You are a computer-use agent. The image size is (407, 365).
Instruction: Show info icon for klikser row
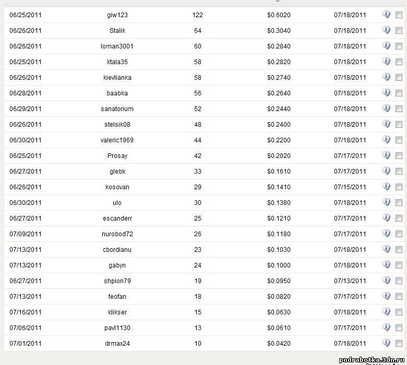pyautogui.click(x=386, y=312)
